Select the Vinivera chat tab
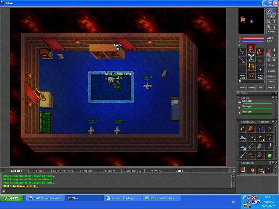This screenshot has height=209, width=279. [156, 171]
